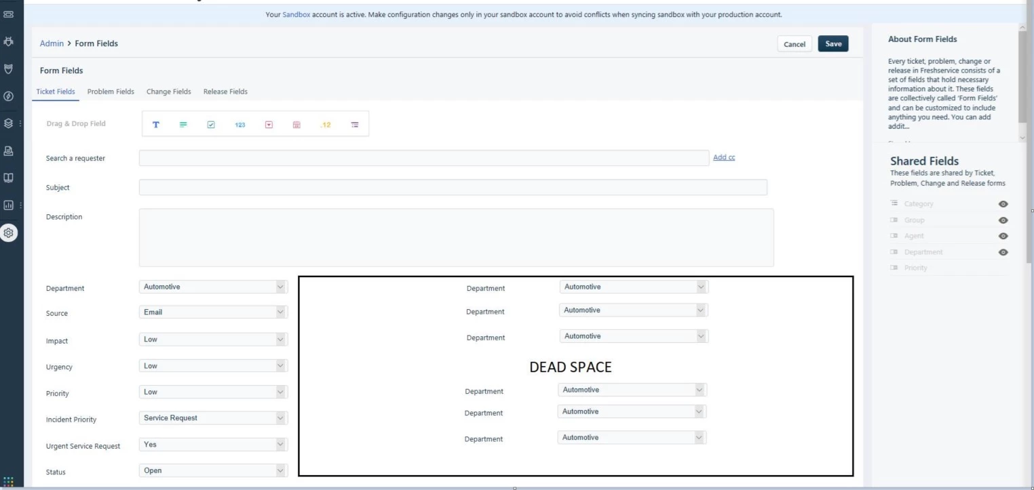The height and width of the screenshot is (490, 1034).
Task: Pick the .12 decimal field icon
Action: (325, 125)
